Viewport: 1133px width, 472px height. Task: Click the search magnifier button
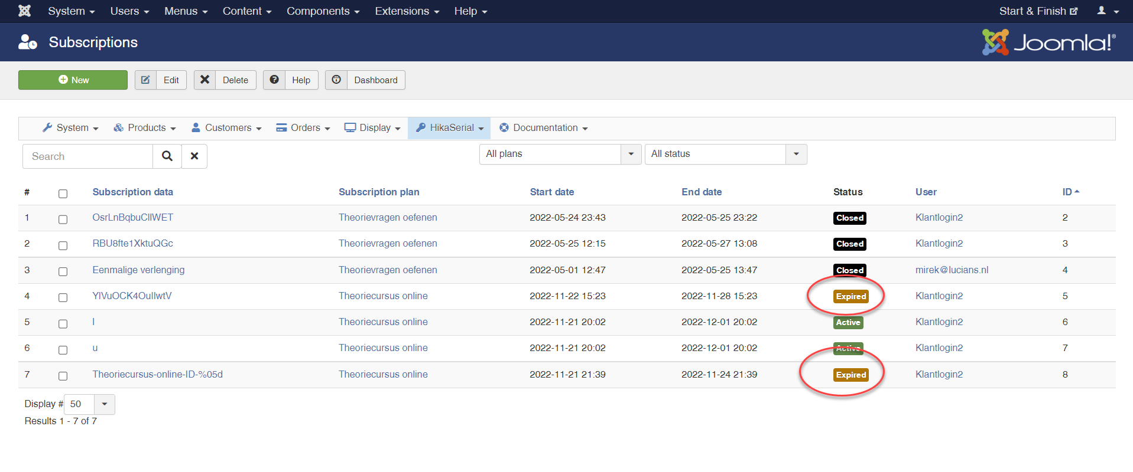167,156
